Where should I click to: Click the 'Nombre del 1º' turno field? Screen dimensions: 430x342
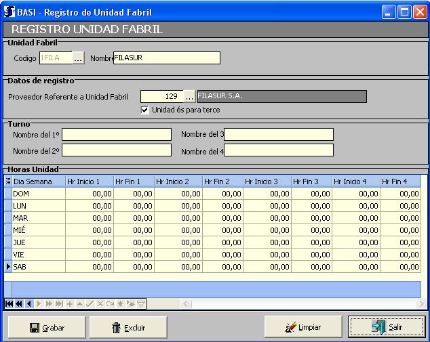coord(117,134)
